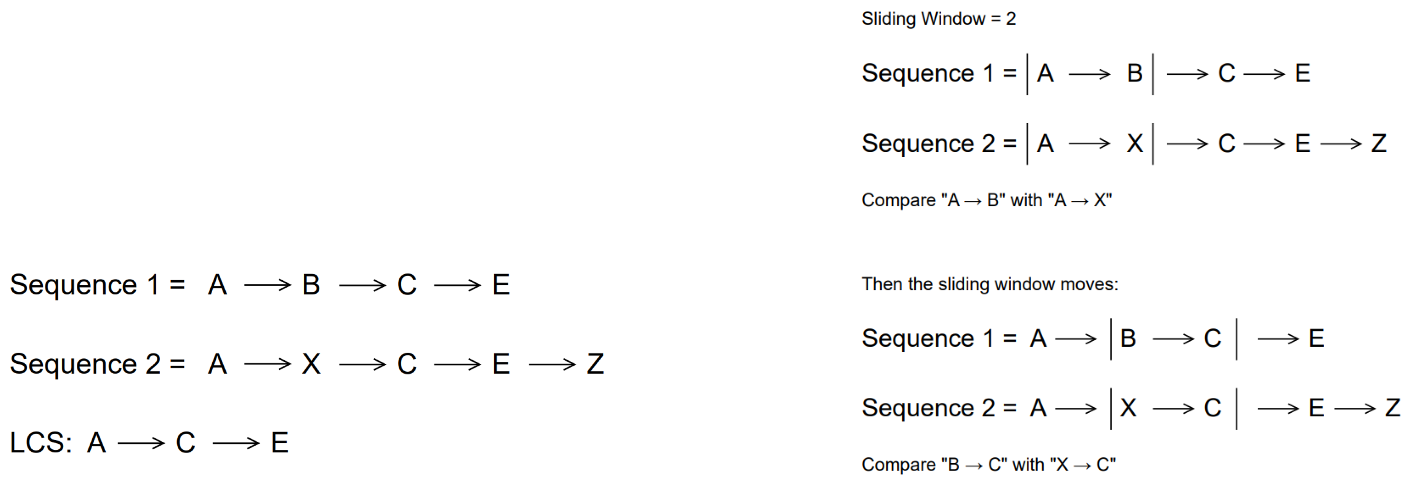Click the "Sliding Window = 2" heading
The width and height of the screenshot is (1408, 480).
(x=939, y=19)
